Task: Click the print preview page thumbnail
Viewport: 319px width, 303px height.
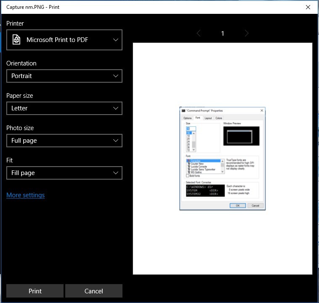Action: (x=222, y=159)
